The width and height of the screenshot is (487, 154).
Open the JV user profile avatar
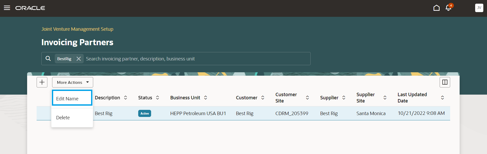tap(479, 8)
